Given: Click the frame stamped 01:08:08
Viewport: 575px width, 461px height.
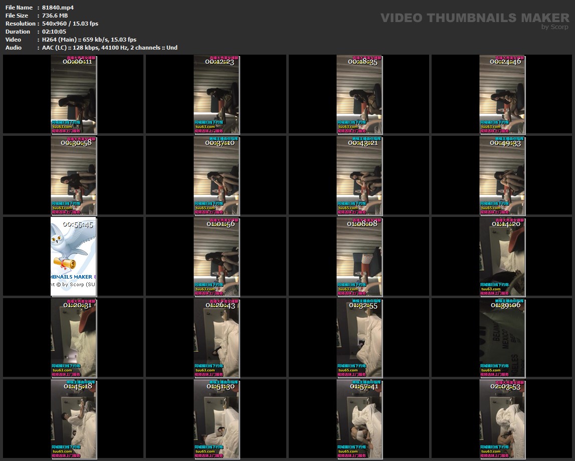Looking at the screenshot, I should 359,257.
